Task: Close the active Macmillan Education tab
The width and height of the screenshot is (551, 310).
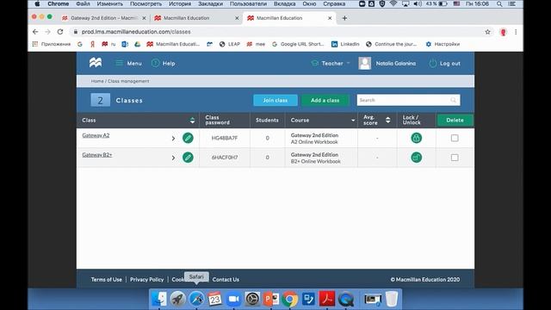Action: coord(330,18)
